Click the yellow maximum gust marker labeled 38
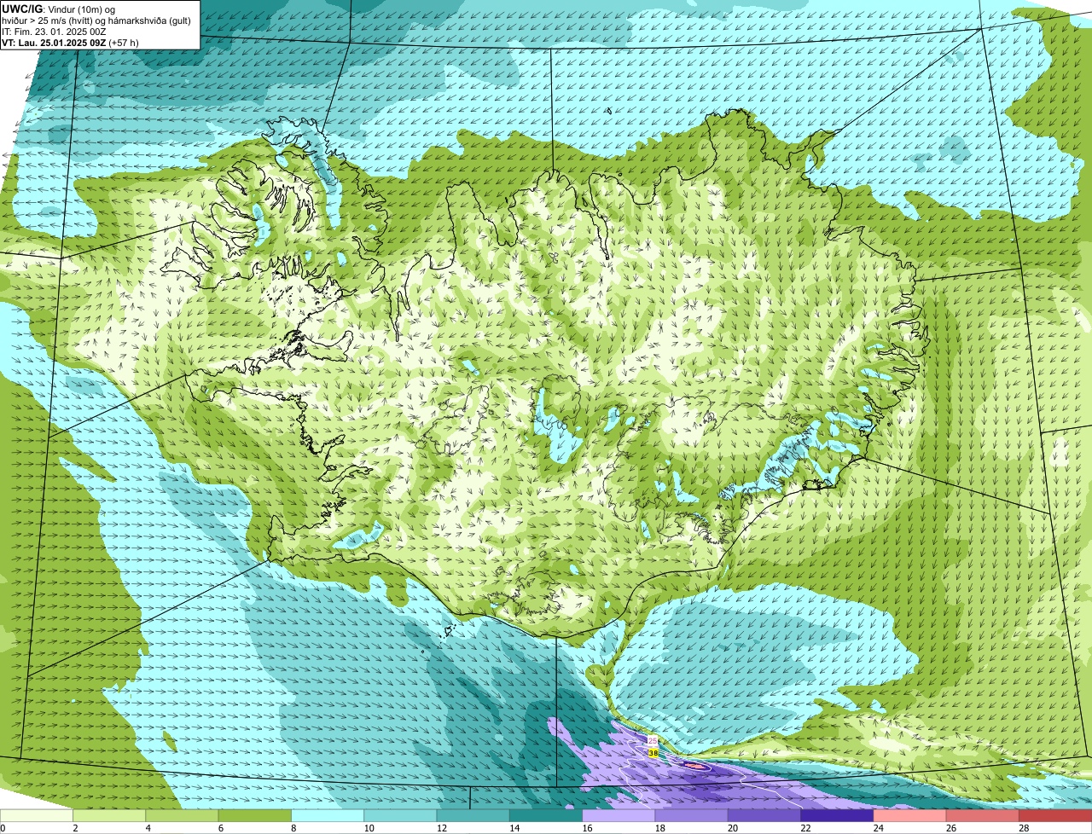Viewport: 1092px width, 834px height. tap(653, 753)
